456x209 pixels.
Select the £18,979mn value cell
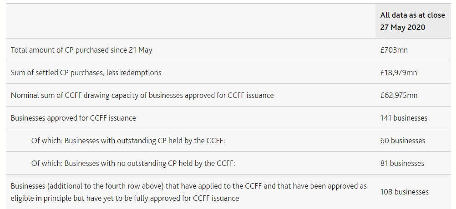(x=398, y=73)
